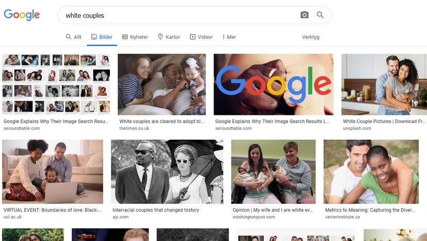Click the three-dot icon next to Mer
This screenshot has width=427, height=241.
click(223, 37)
